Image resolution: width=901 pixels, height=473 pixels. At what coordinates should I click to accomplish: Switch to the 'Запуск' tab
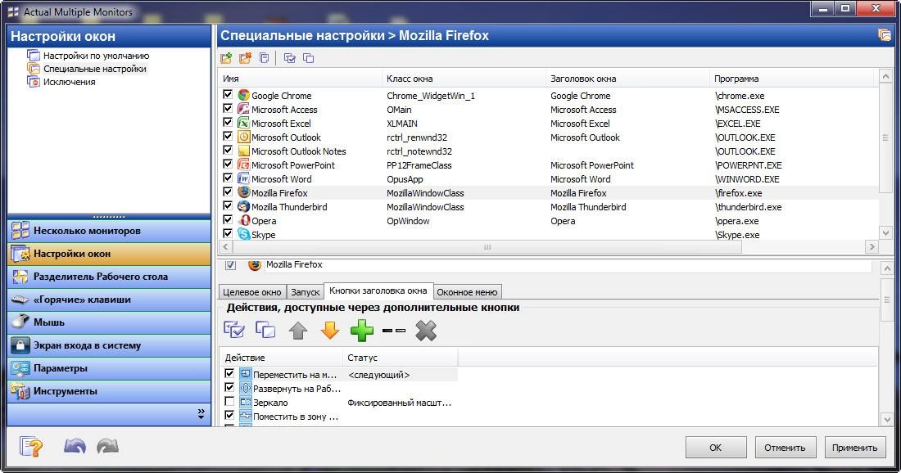tap(306, 292)
